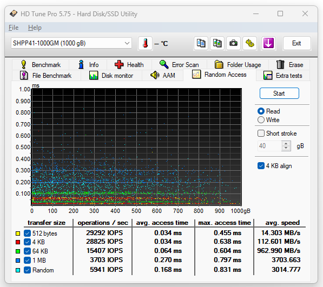Open the options wrench icon
This screenshot has height=287, width=323.
(249, 43)
